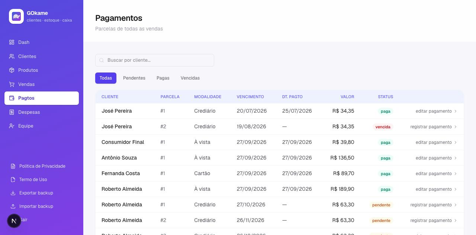
Task: Select the Todas filter tab
Action: pyautogui.click(x=106, y=78)
